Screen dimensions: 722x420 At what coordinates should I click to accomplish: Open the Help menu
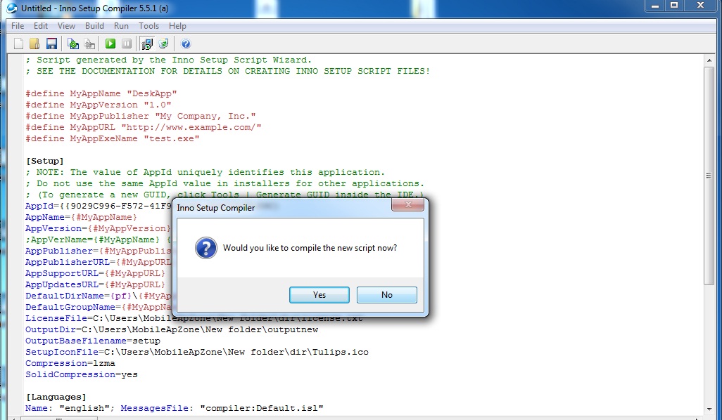(x=177, y=26)
